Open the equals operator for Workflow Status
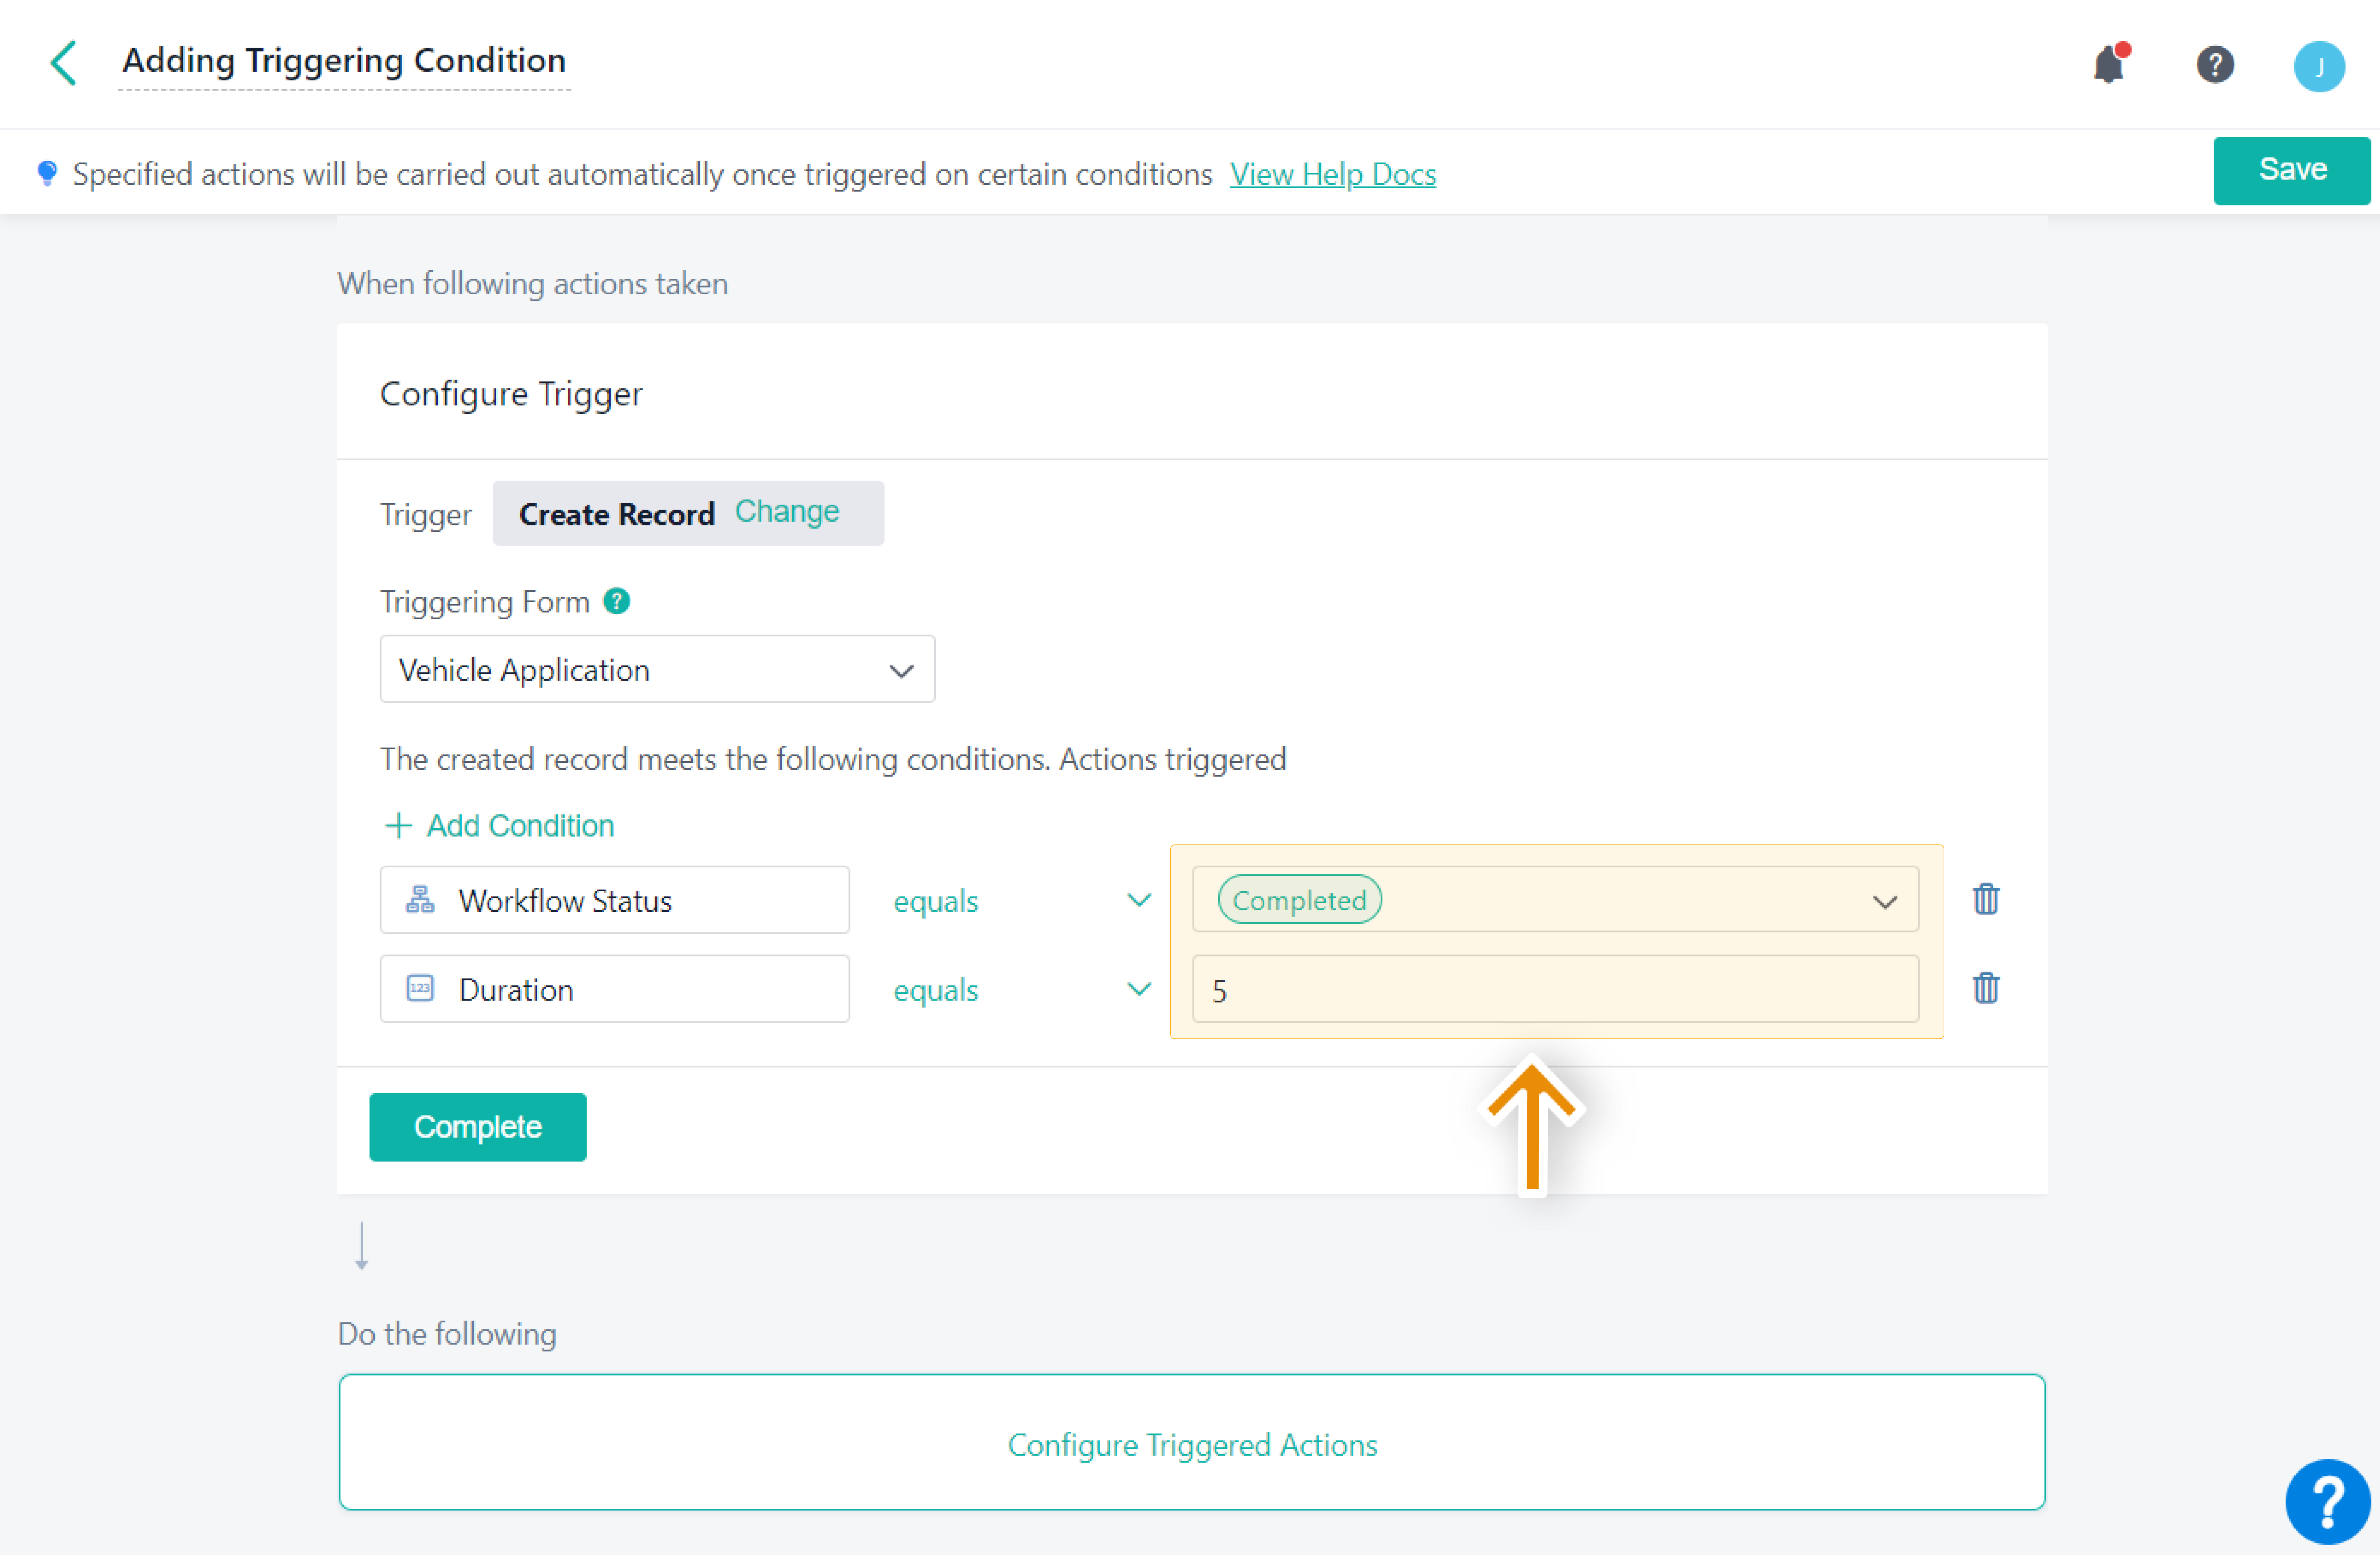The image size is (2380, 1555). coord(1022,900)
